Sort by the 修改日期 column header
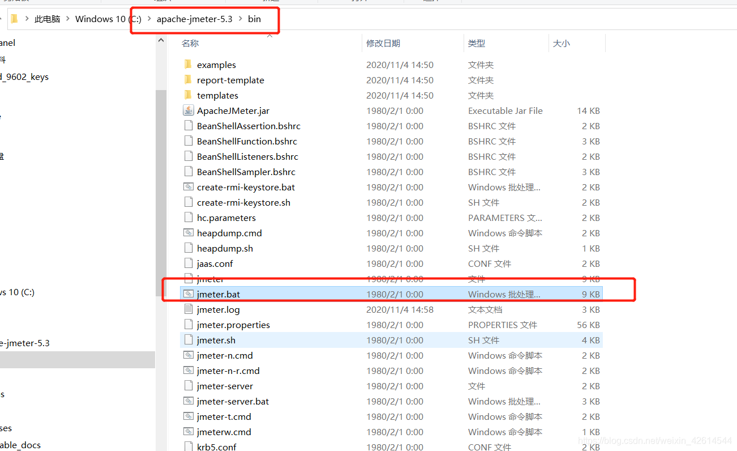Image resolution: width=737 pixels, height=451 pixels. tap(383, 43)
